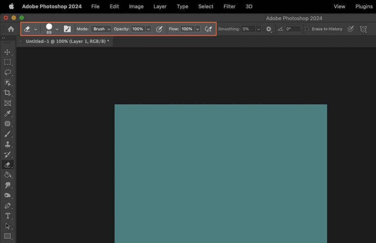Open the Mode dropdown set to Brush
The width and height of the screenshot is (376, 243).
click(x=101, y=29)
